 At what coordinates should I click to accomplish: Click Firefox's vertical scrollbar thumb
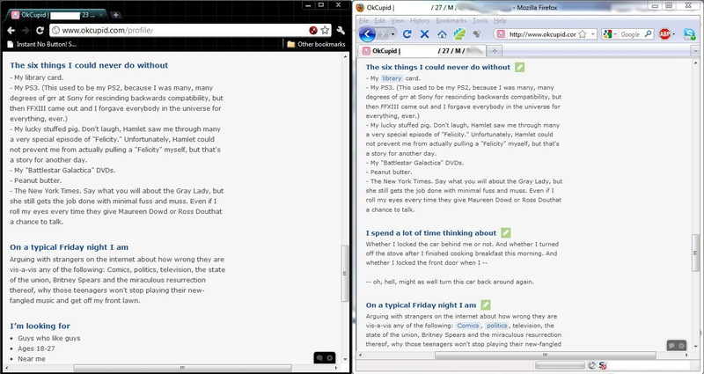696,253
